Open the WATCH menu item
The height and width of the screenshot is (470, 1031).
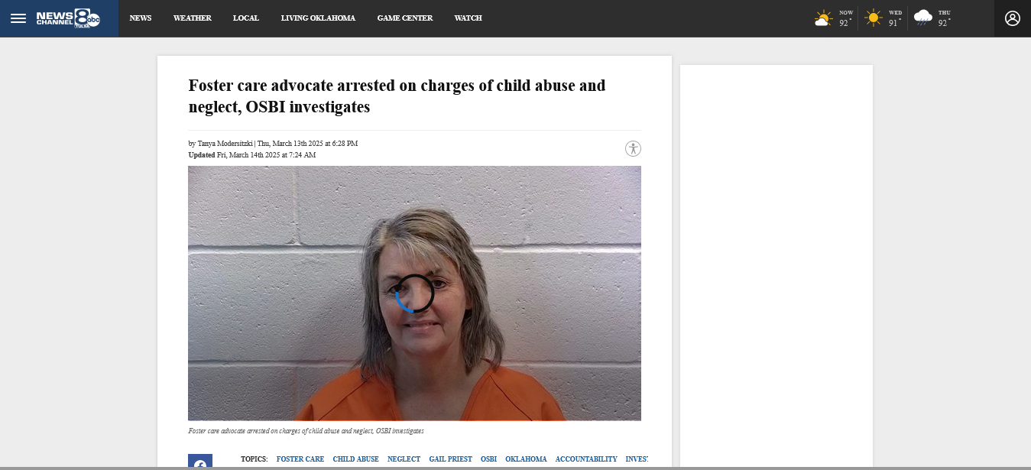pos(468,18)
